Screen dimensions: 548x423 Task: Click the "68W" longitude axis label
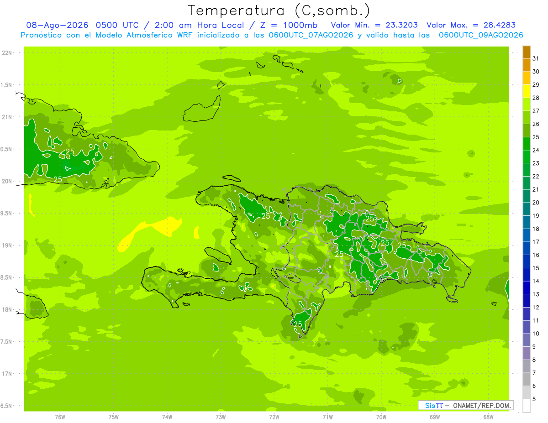click(x=488, y=417)
